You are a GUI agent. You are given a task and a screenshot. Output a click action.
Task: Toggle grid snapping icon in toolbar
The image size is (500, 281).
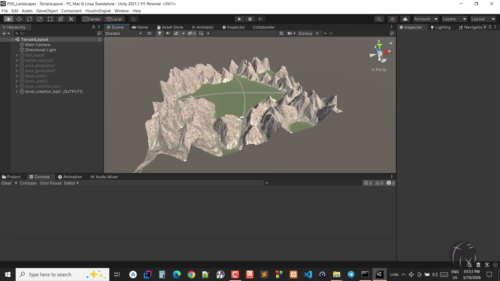pos(134,19)
